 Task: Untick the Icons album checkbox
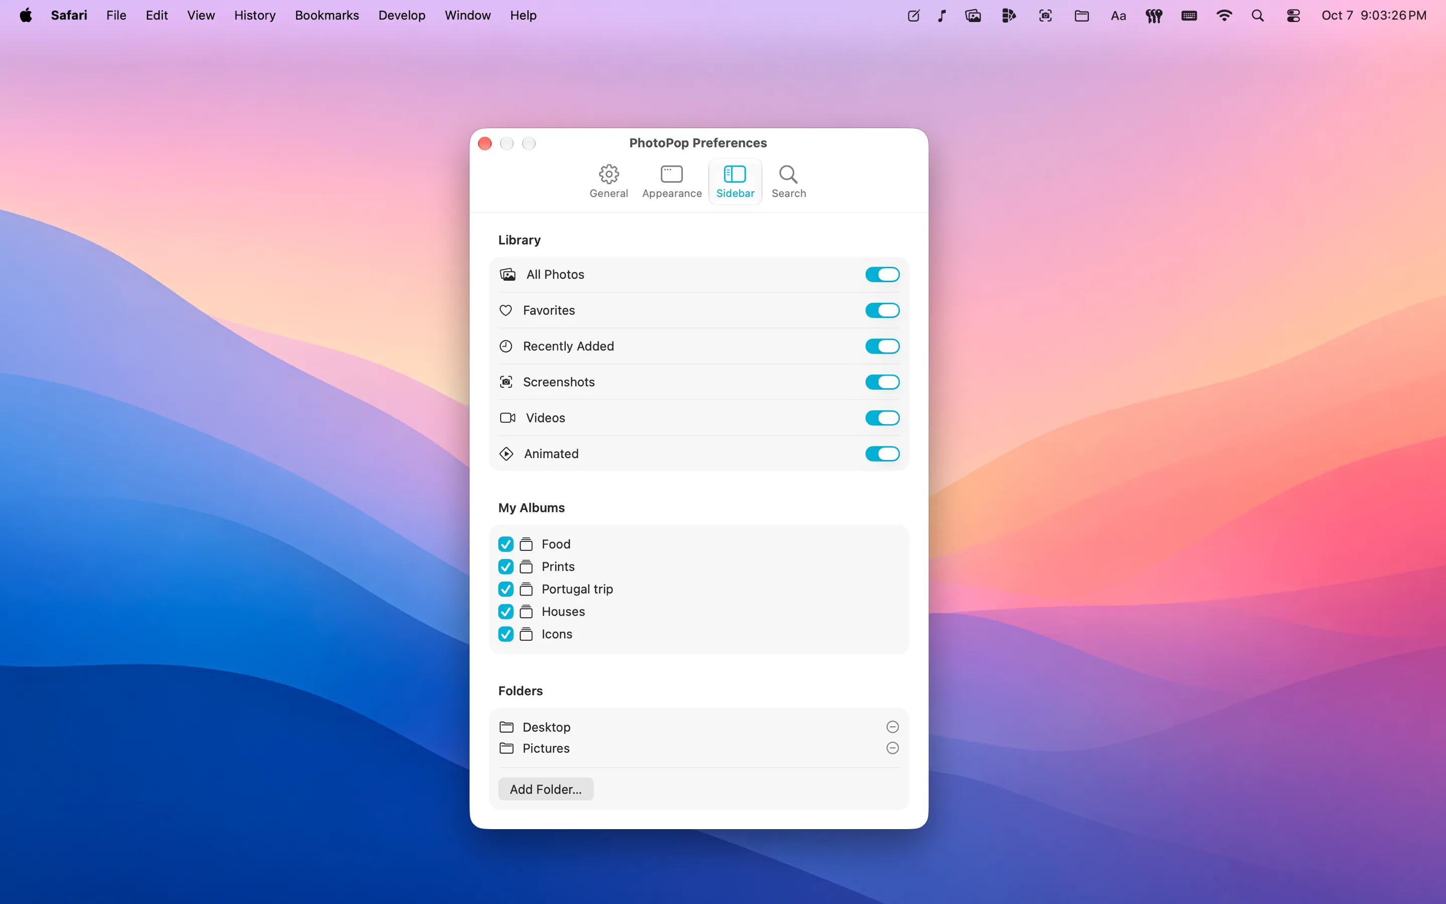(506, 634)
